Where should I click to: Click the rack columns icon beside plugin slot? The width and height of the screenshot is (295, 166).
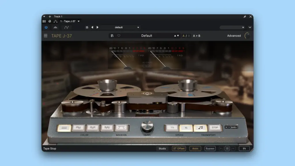tap(44, 21)
